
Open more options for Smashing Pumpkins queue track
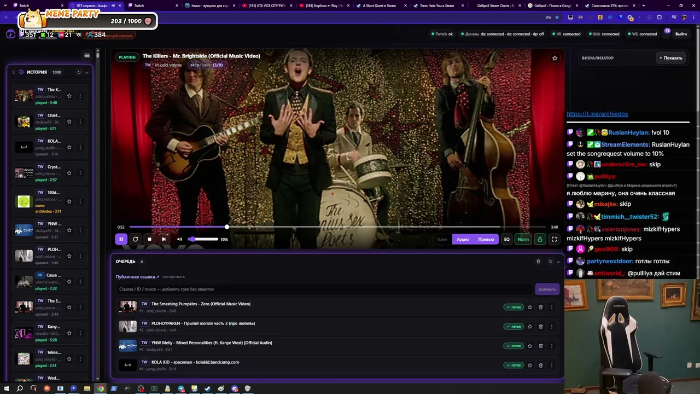tap(552, 307)
